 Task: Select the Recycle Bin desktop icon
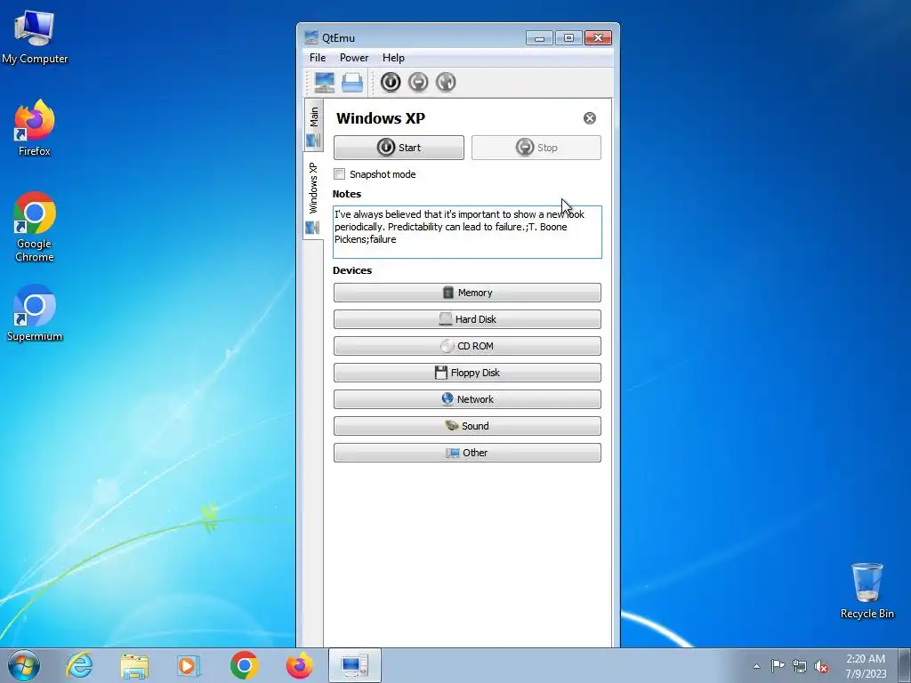[867, 591]
